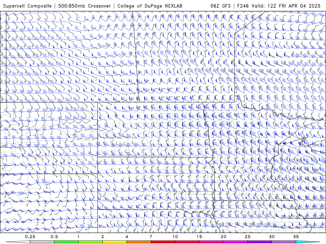Click the Supercell Composite title text
This screenshot has width=326, height=244.
click(27, 6)
